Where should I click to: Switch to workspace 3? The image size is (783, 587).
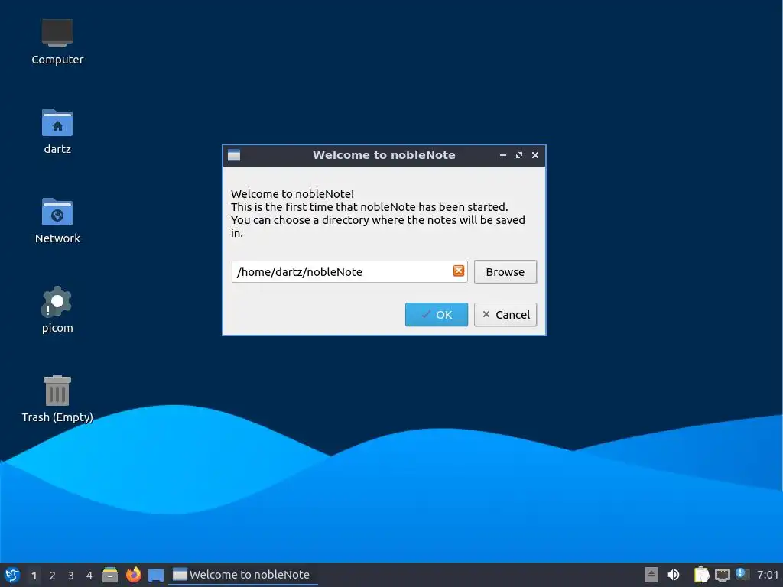[71, 576]
